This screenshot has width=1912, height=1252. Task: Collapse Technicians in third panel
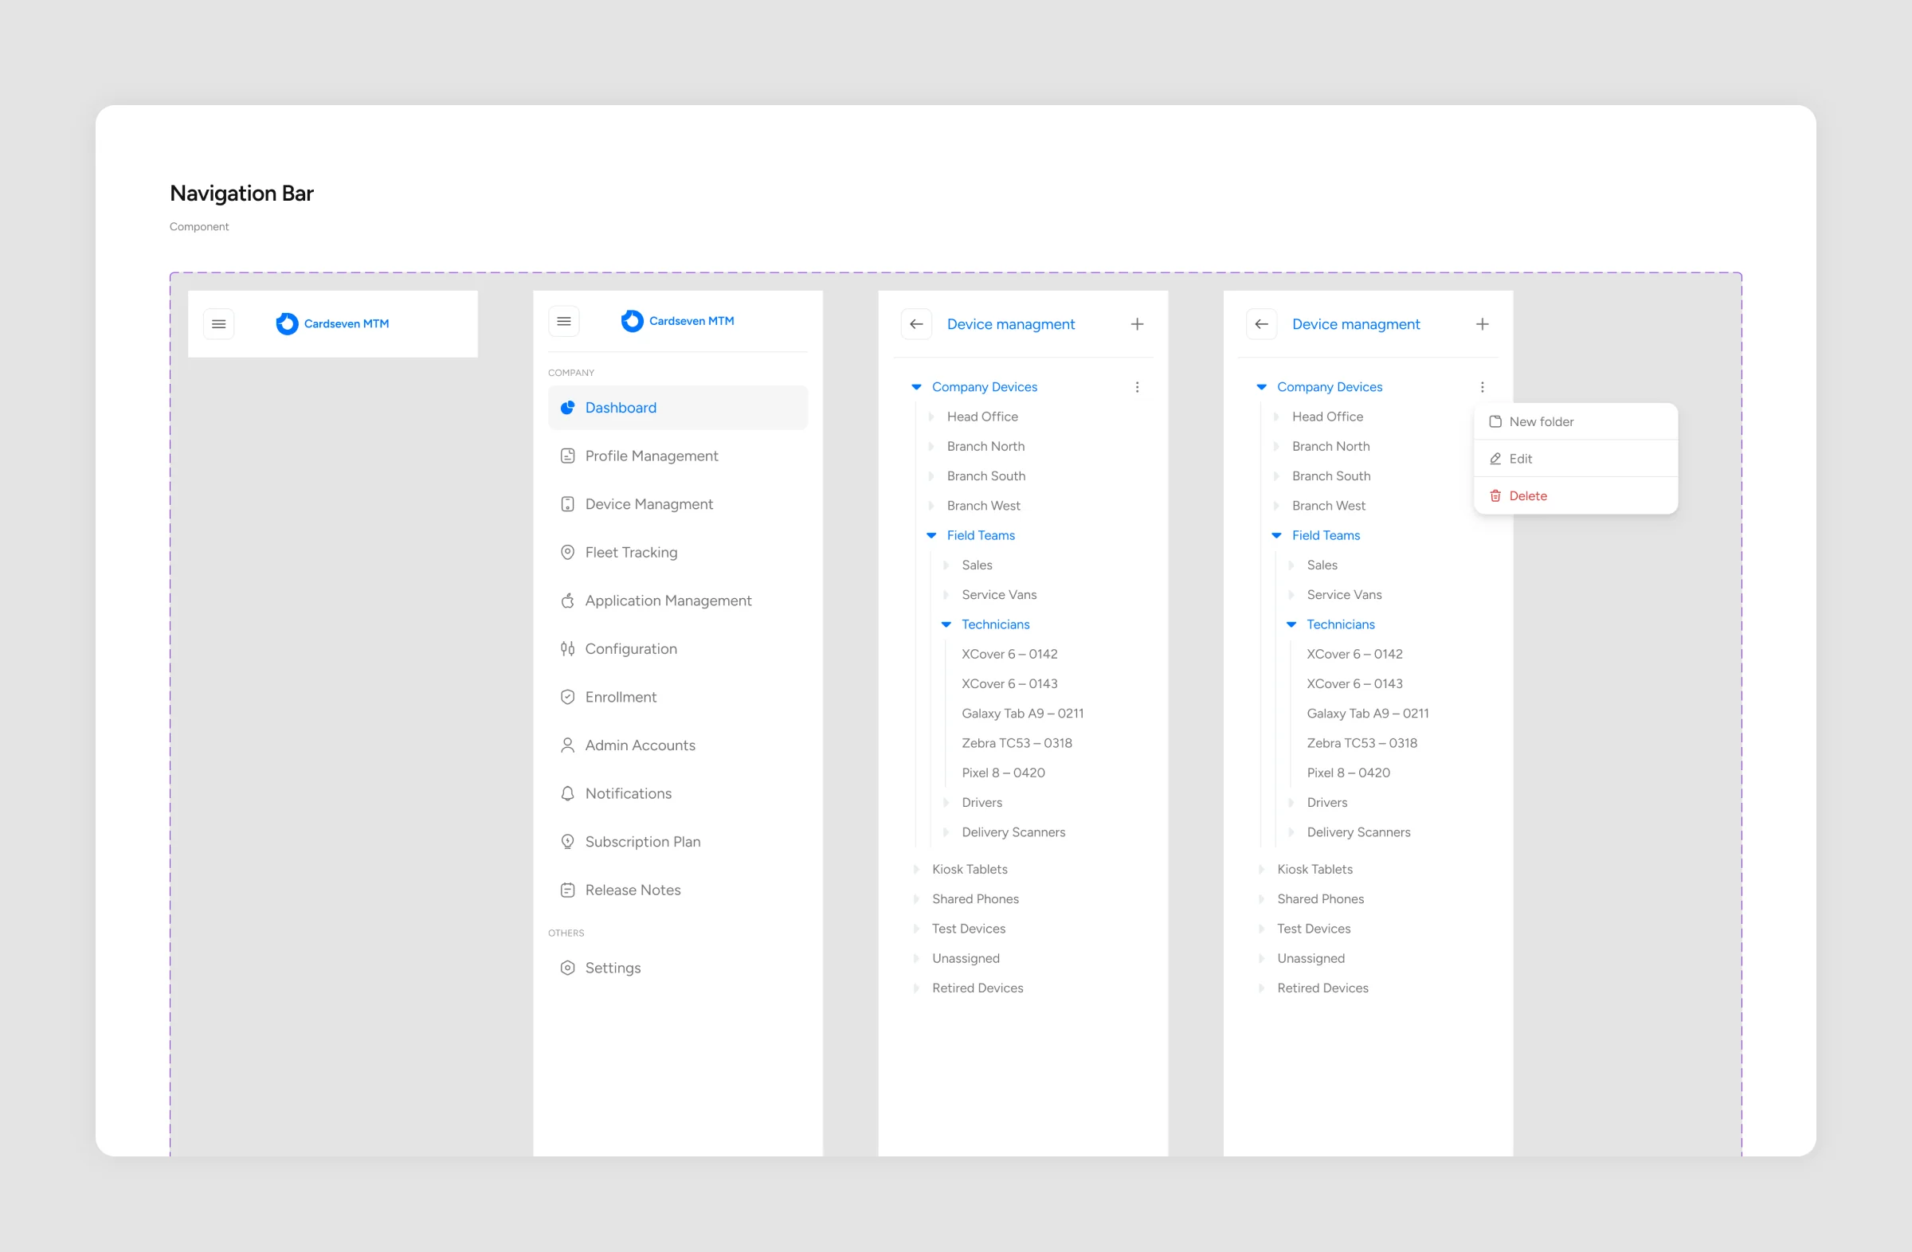946,624
